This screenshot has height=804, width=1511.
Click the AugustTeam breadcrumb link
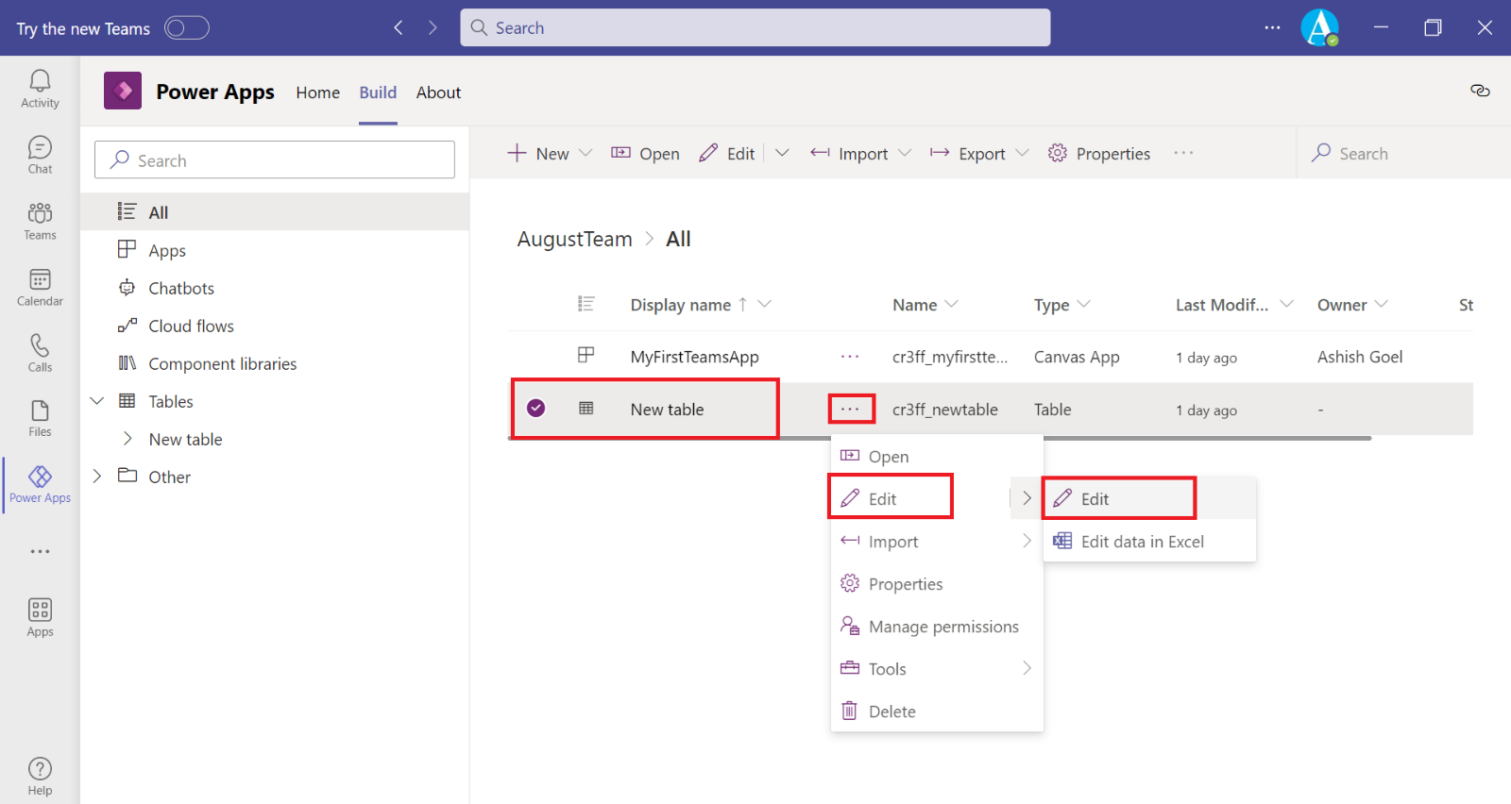point(574,240)
